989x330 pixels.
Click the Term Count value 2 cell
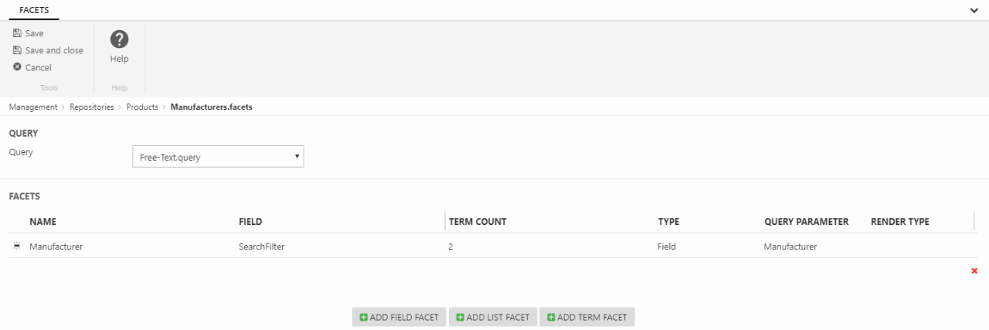(x=451, y=247)
